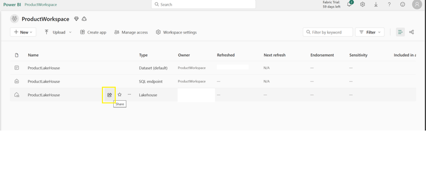
Task: Click Create app
Action: (x=93, y=32)
